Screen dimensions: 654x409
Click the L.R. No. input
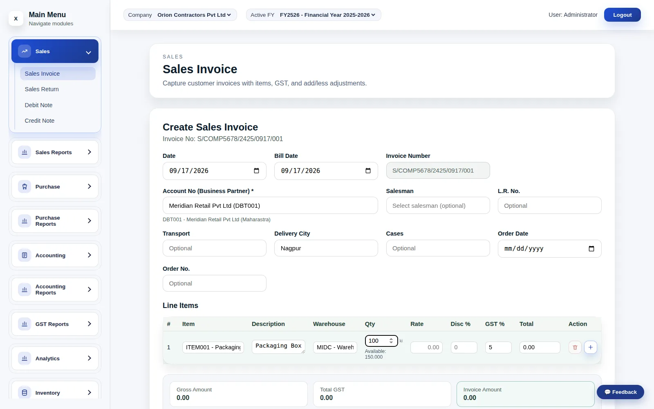tap(549, 205)
